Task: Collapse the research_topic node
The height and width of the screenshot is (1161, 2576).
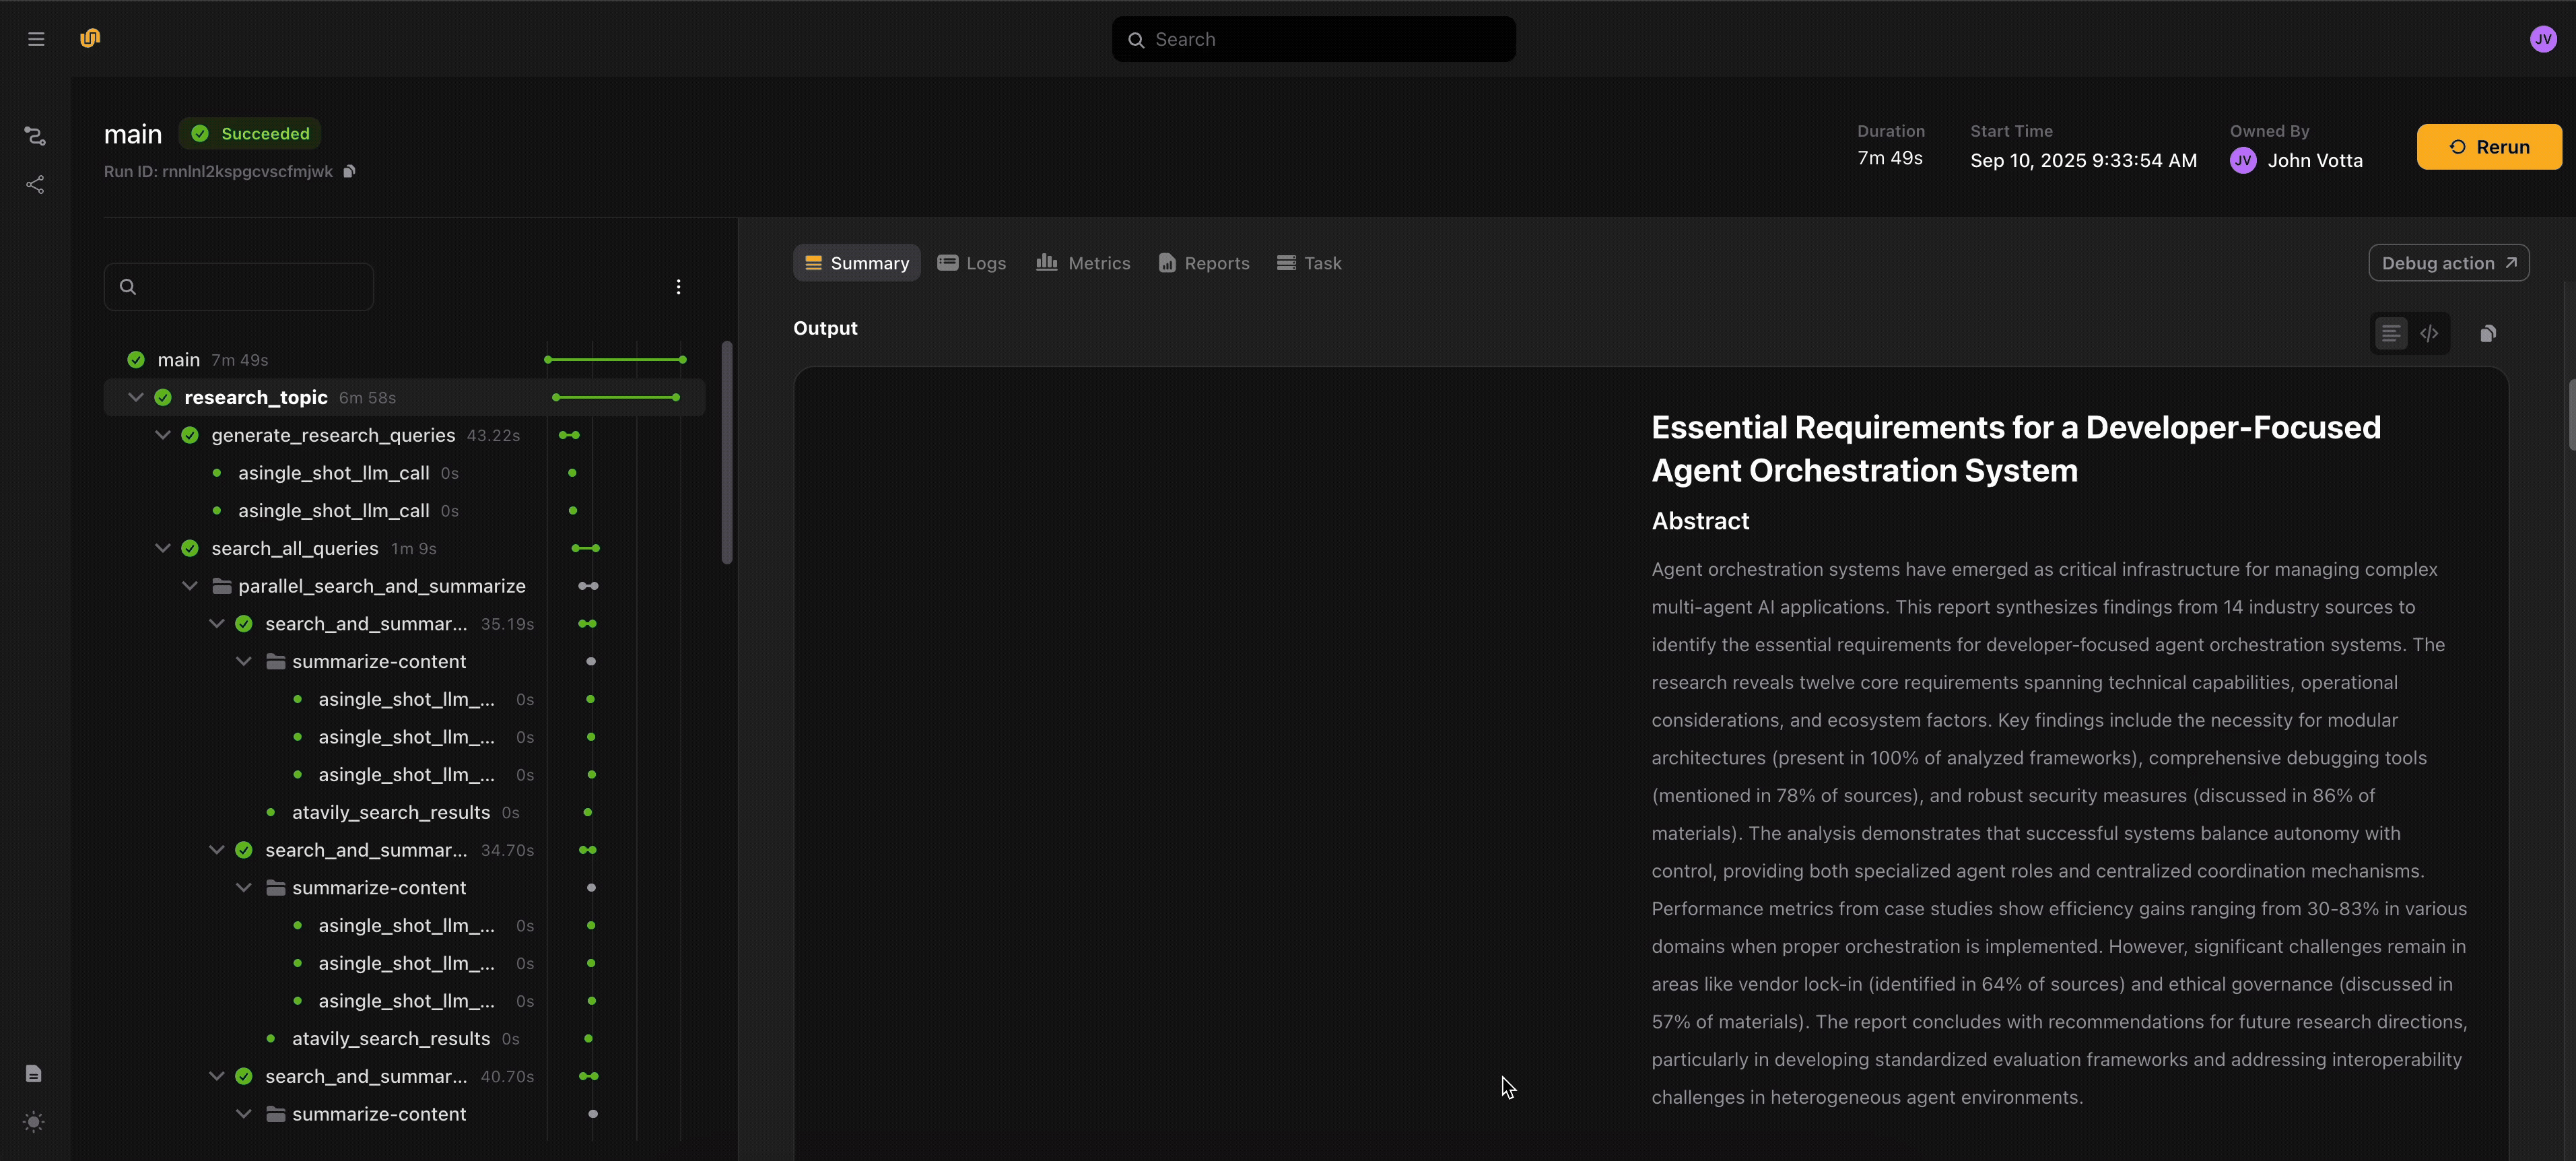Action: (136, 397)
